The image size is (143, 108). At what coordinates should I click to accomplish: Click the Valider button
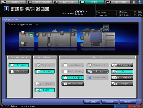point(128,102)
